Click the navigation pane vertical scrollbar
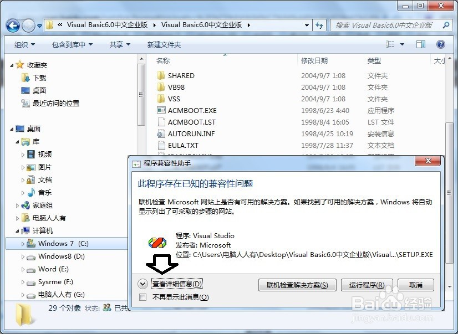Screen dimensions: 458x334 coord(141,95)
